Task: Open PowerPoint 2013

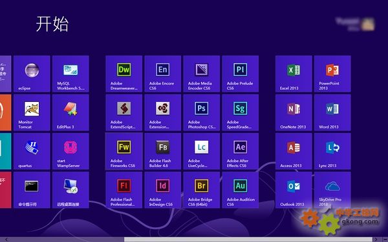Action: (332, 74)
